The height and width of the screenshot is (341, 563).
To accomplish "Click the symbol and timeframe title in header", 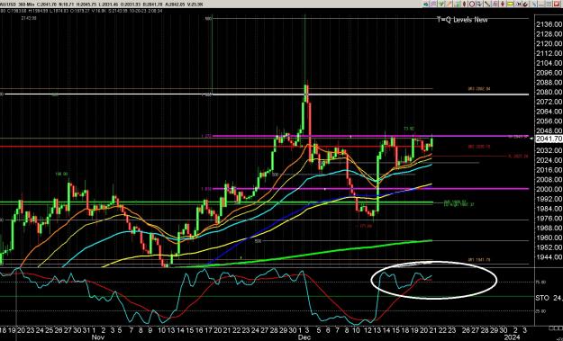I will pos(18,4).
